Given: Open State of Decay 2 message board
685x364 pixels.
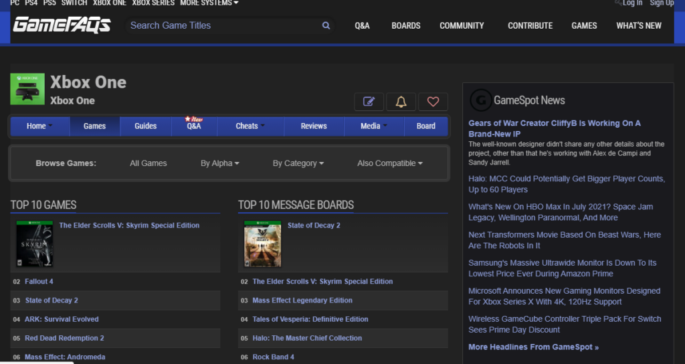Looking at the screenshot, I should pyautogui.click(x=314, y=225).
